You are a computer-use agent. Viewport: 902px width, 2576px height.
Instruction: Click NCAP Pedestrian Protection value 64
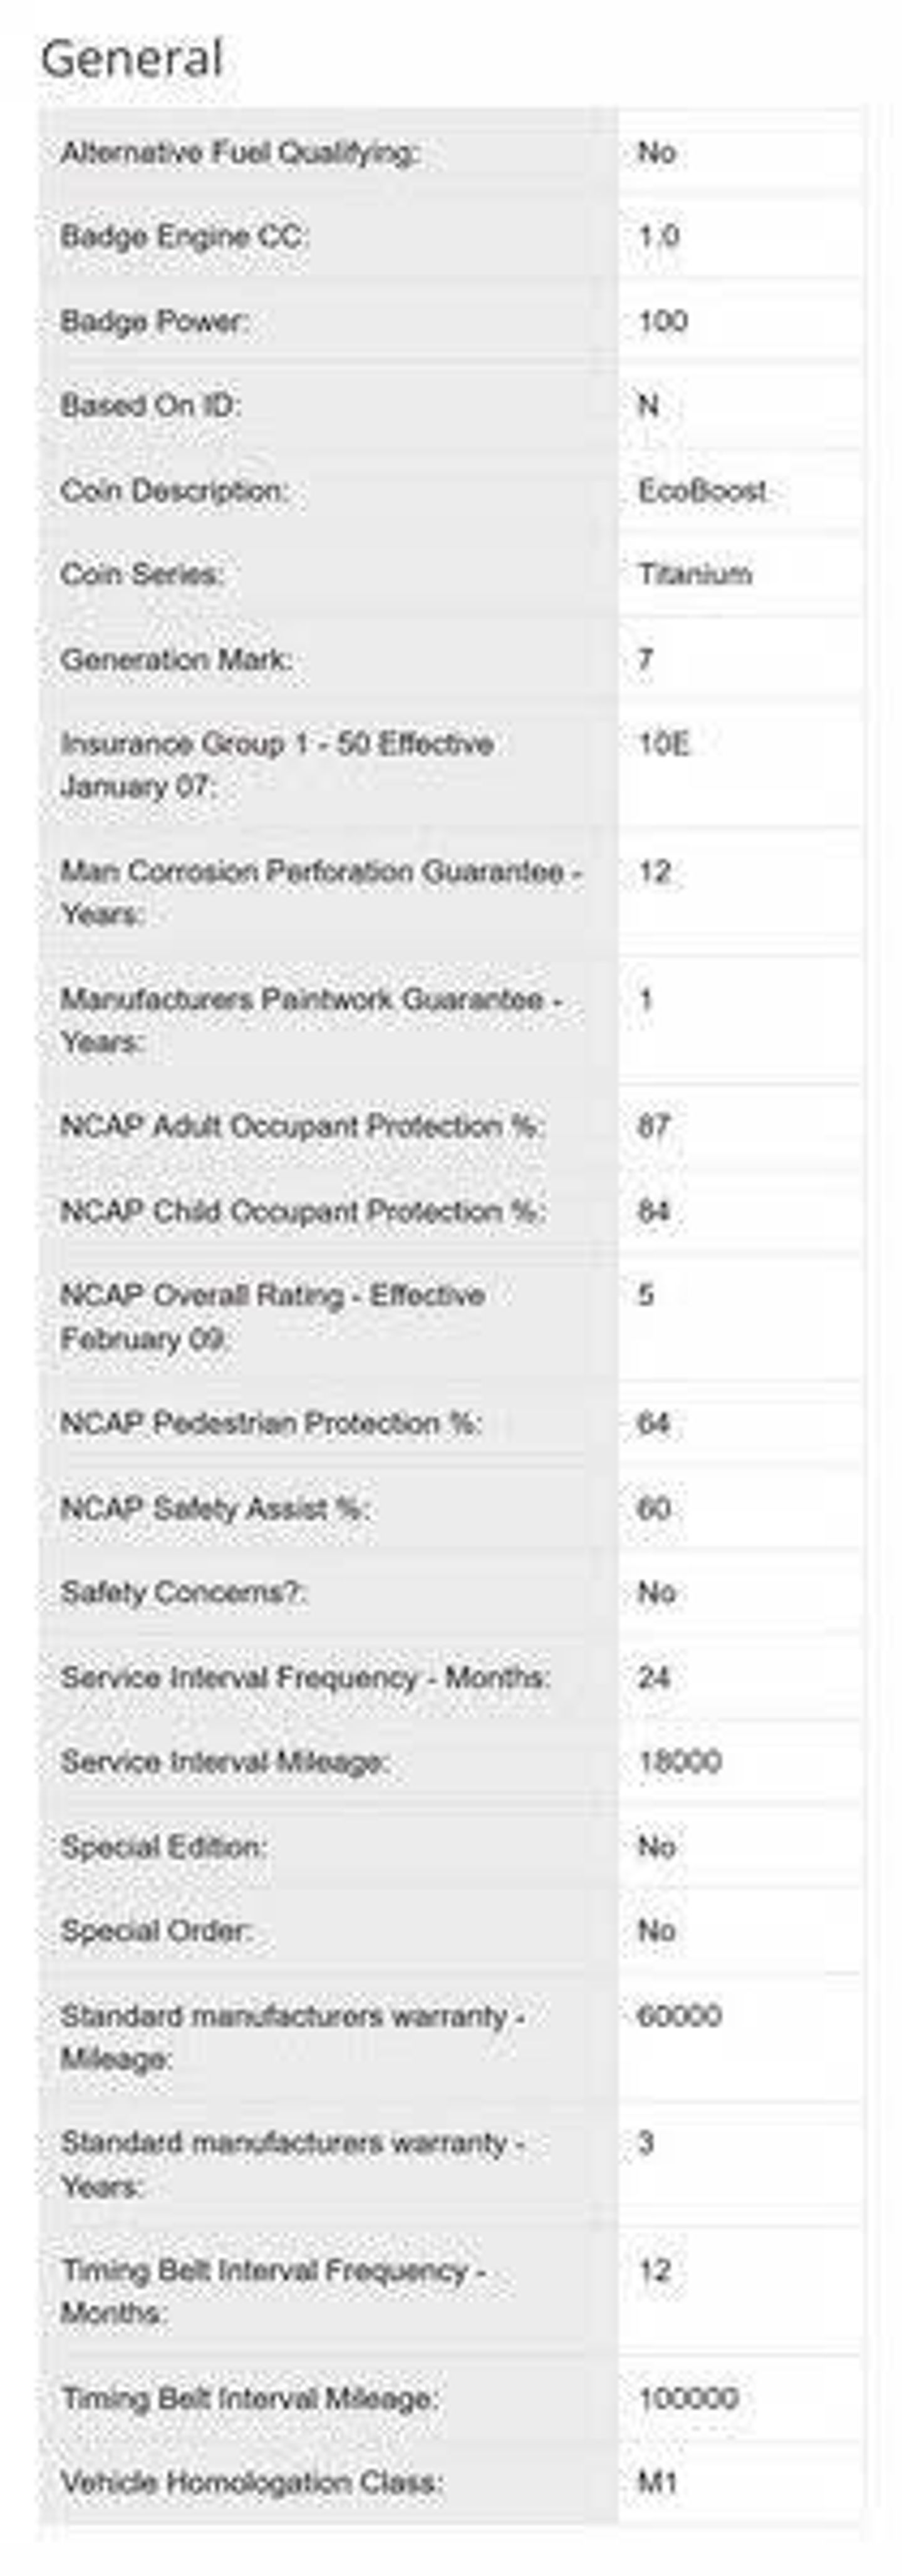click(x=653, y=1423)
